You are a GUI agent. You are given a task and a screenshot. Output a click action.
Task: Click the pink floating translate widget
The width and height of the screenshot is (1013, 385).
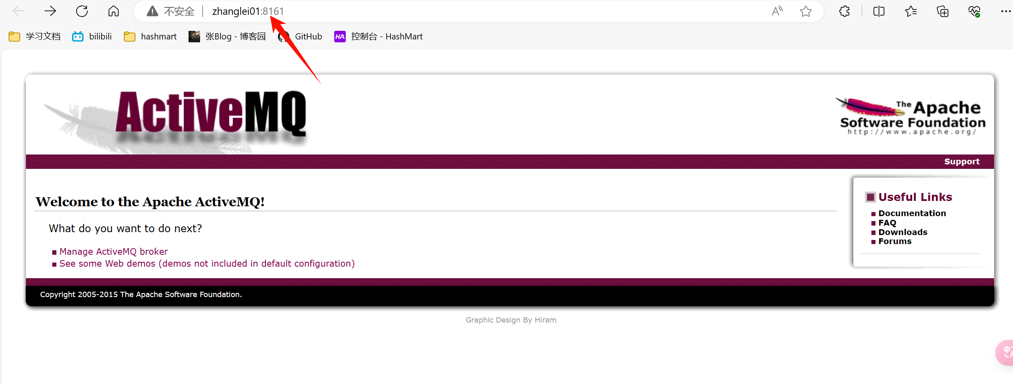[1005, 352]
